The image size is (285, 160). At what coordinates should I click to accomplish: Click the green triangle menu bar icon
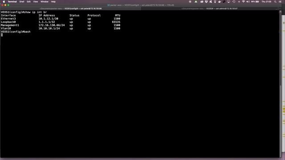coord(196,2)
